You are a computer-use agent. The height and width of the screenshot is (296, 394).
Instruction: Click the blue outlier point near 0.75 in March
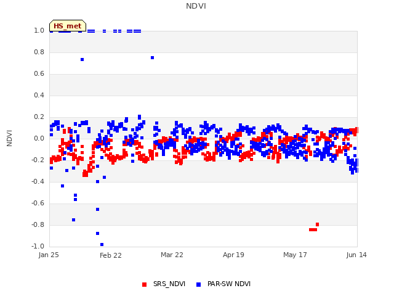tap(152, 58)
